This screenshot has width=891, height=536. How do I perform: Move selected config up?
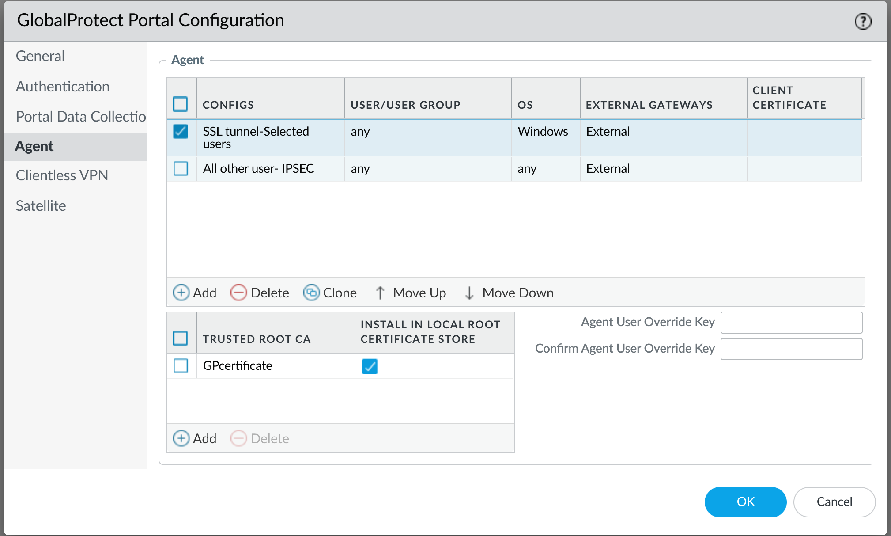click(411, 293)
